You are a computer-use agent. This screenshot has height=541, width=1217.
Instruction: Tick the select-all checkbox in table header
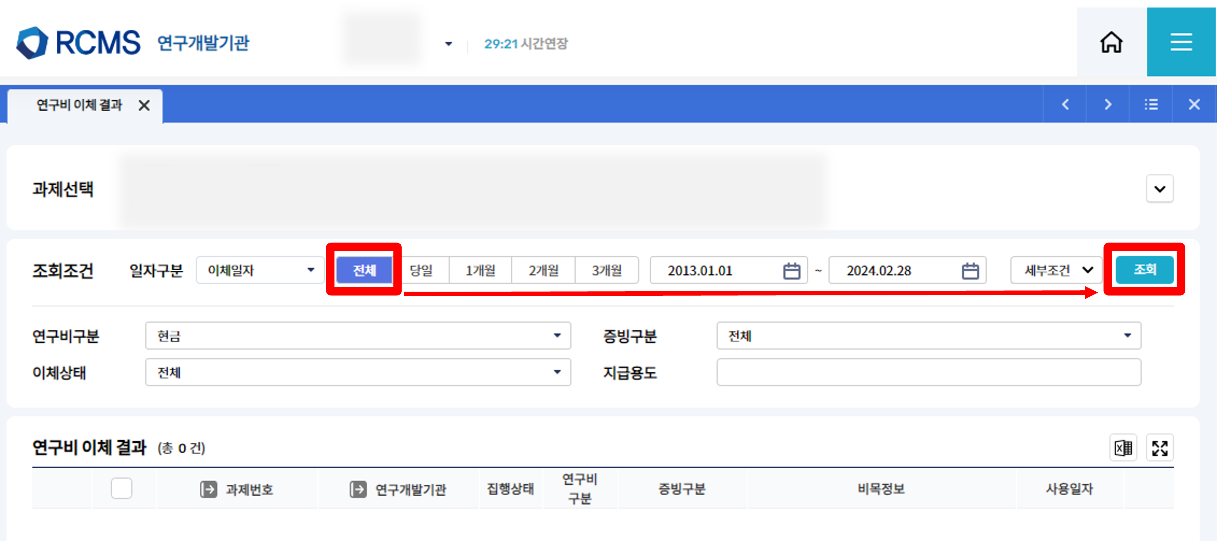click(121, 488)
